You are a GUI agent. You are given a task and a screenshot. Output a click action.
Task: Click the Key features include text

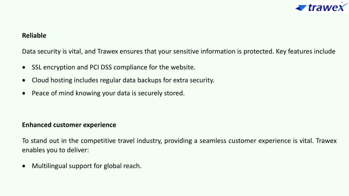click(306, 52)
